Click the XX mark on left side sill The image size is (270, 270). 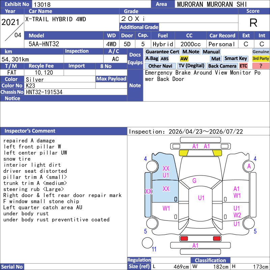(x=148, y=191)
